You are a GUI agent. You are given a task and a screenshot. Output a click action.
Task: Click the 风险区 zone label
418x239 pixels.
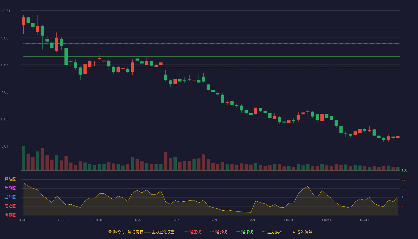coord(10,179)
